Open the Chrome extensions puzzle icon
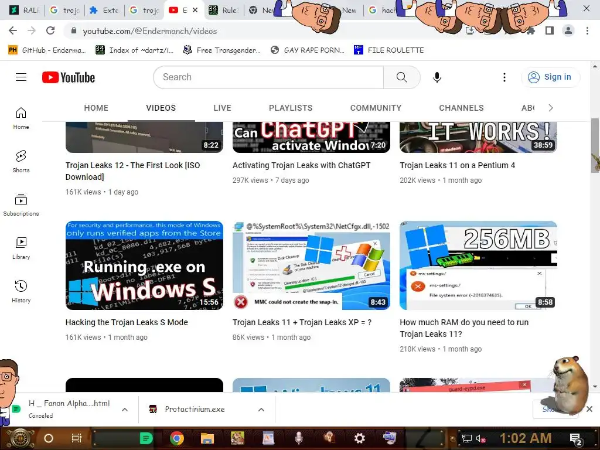The height and width of the screenshot is (450, 600). [531, 30]
